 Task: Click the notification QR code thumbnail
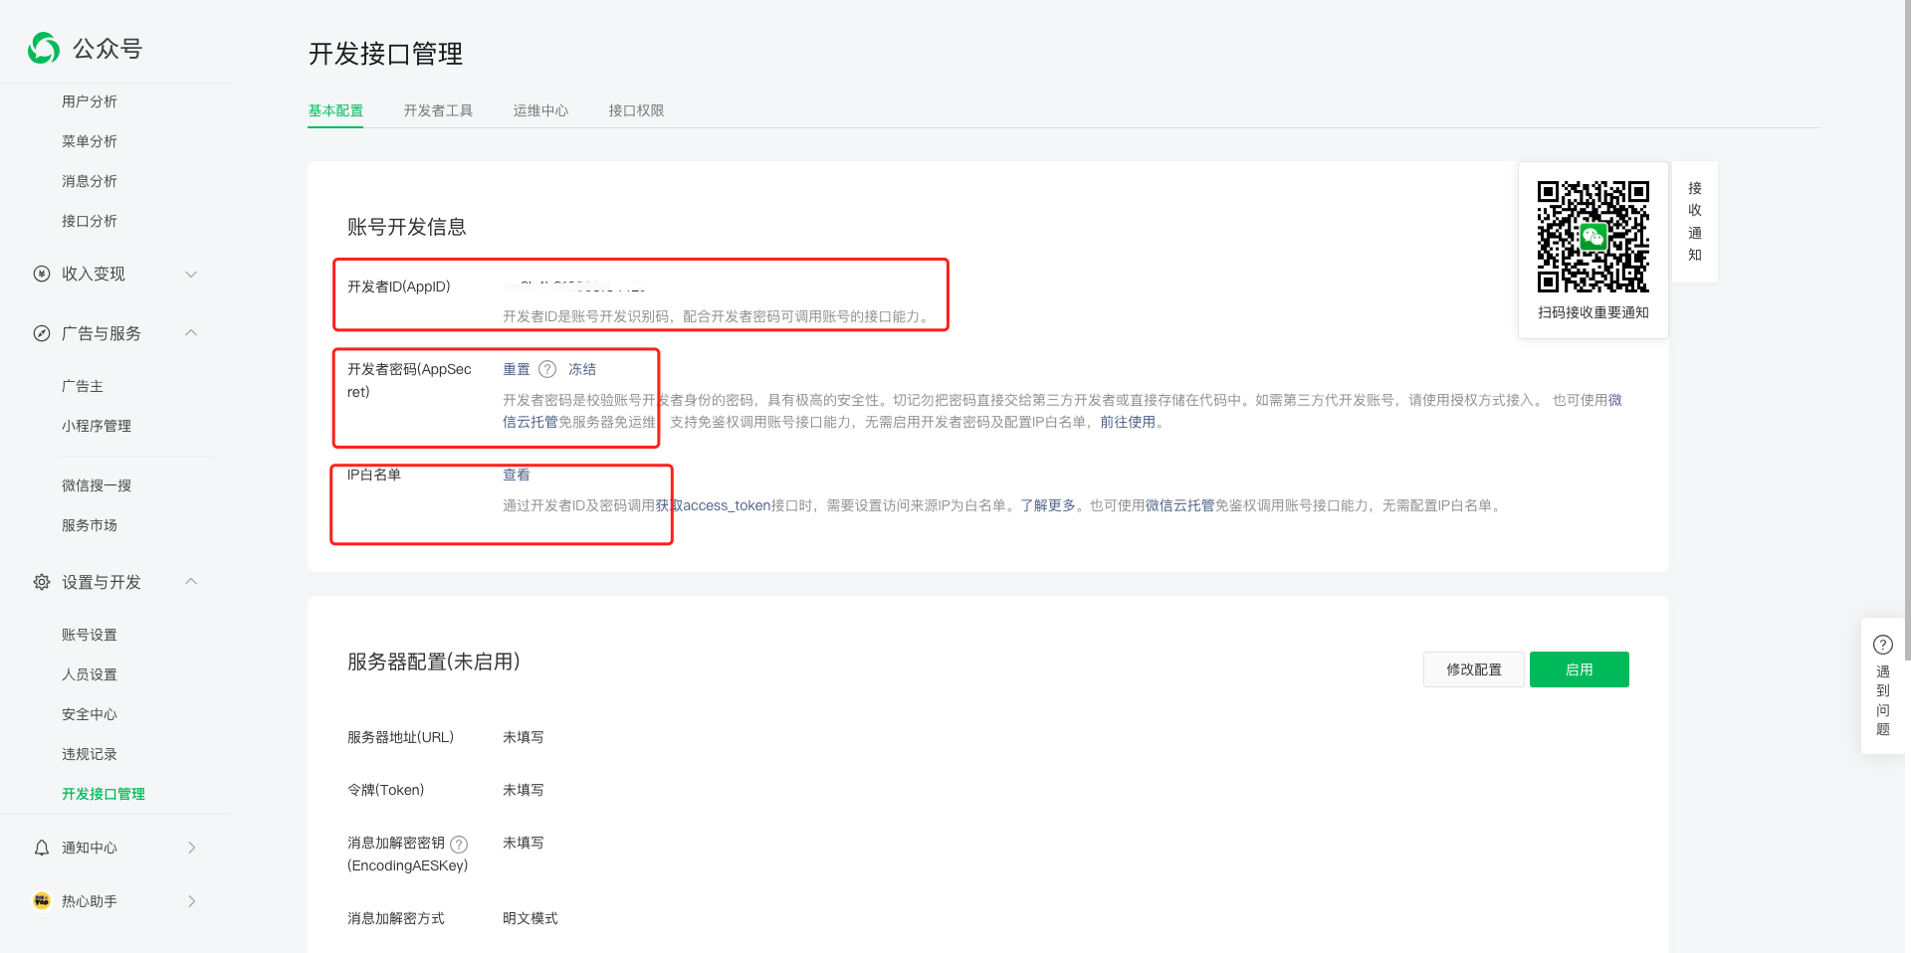pyautogui.click(x=1592, y=235)
